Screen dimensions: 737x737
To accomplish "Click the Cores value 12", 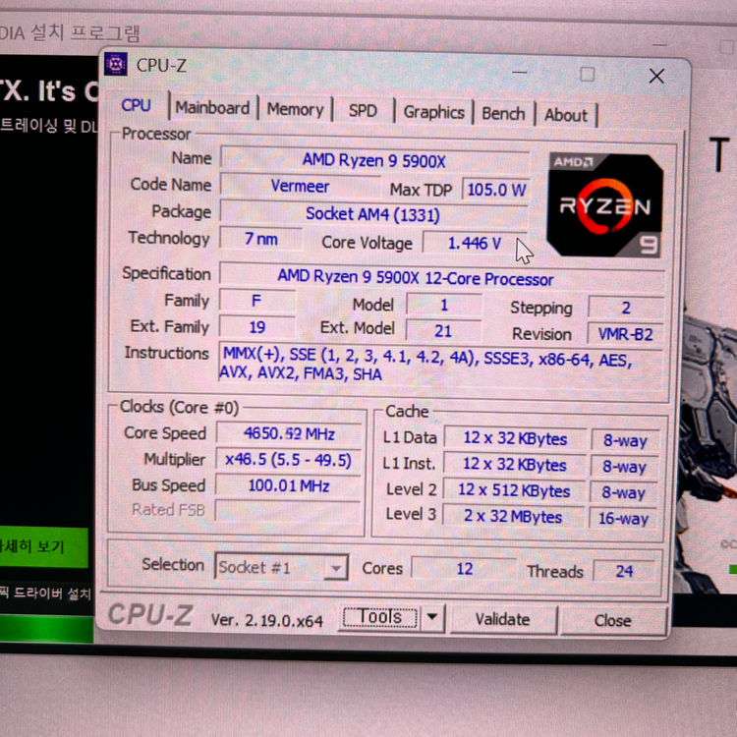I will click(465, 569).
